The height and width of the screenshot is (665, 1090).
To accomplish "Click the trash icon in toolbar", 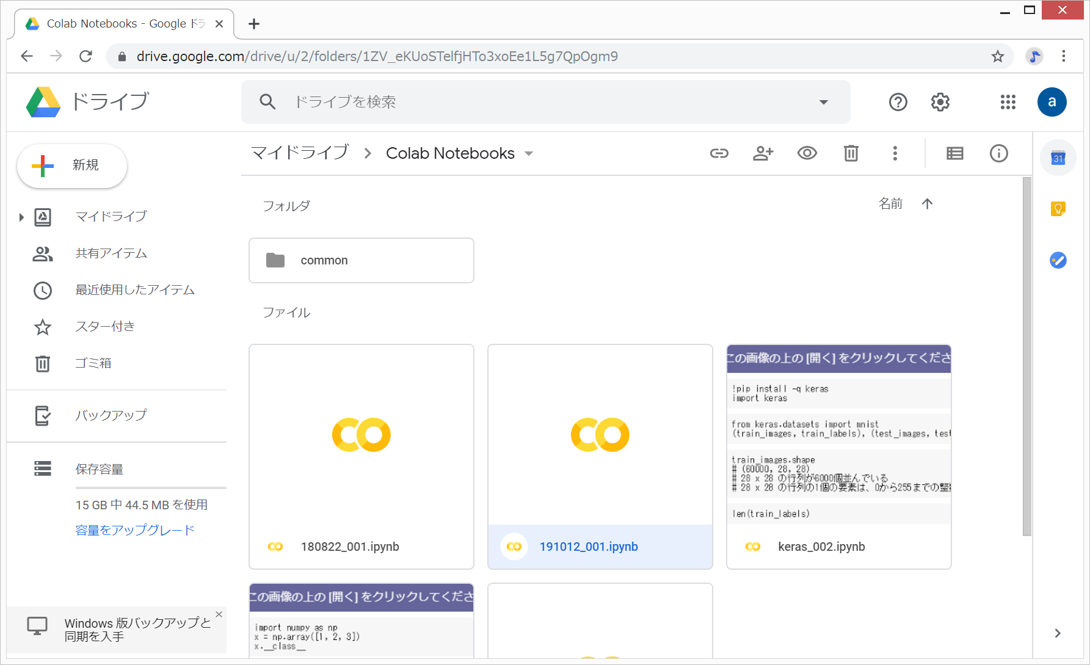I will click(851, 153).
